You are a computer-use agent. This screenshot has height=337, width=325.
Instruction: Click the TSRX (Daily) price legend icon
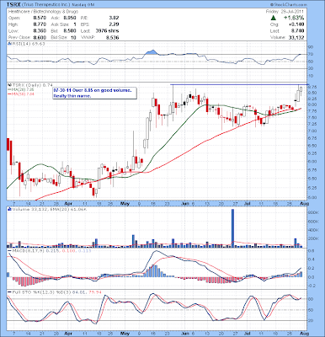click(8, 85)
